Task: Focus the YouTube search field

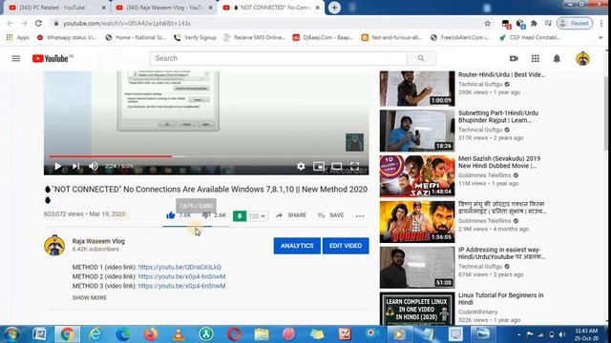Action: point(278,58)
